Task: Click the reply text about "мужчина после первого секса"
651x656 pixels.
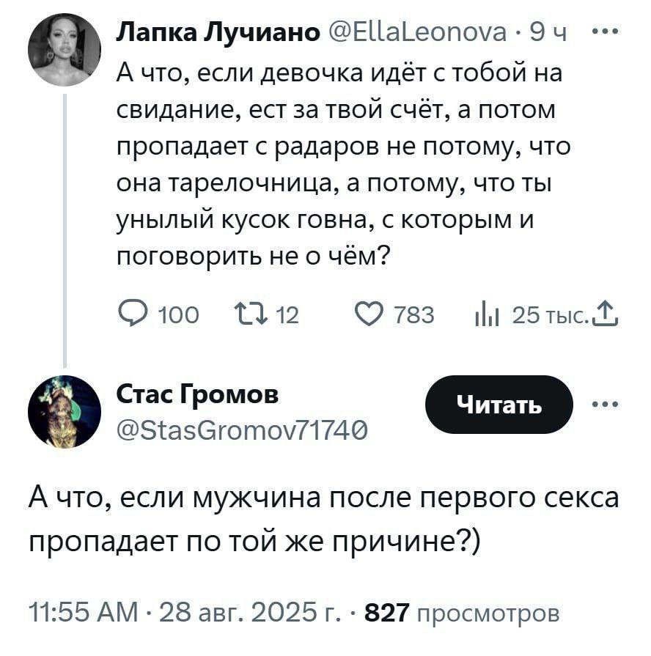Action: point(323,518)
